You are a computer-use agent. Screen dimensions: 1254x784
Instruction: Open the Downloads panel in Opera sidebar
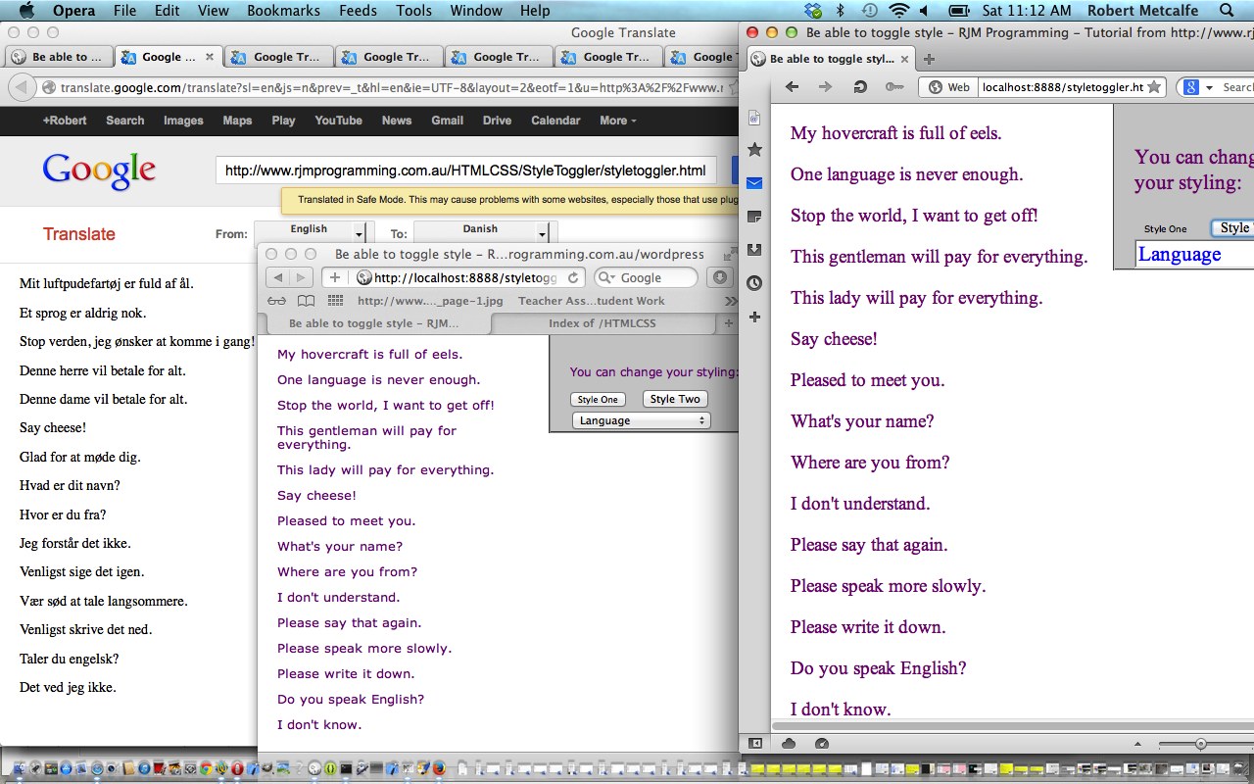pyautogui.click(x=754, y=250)
